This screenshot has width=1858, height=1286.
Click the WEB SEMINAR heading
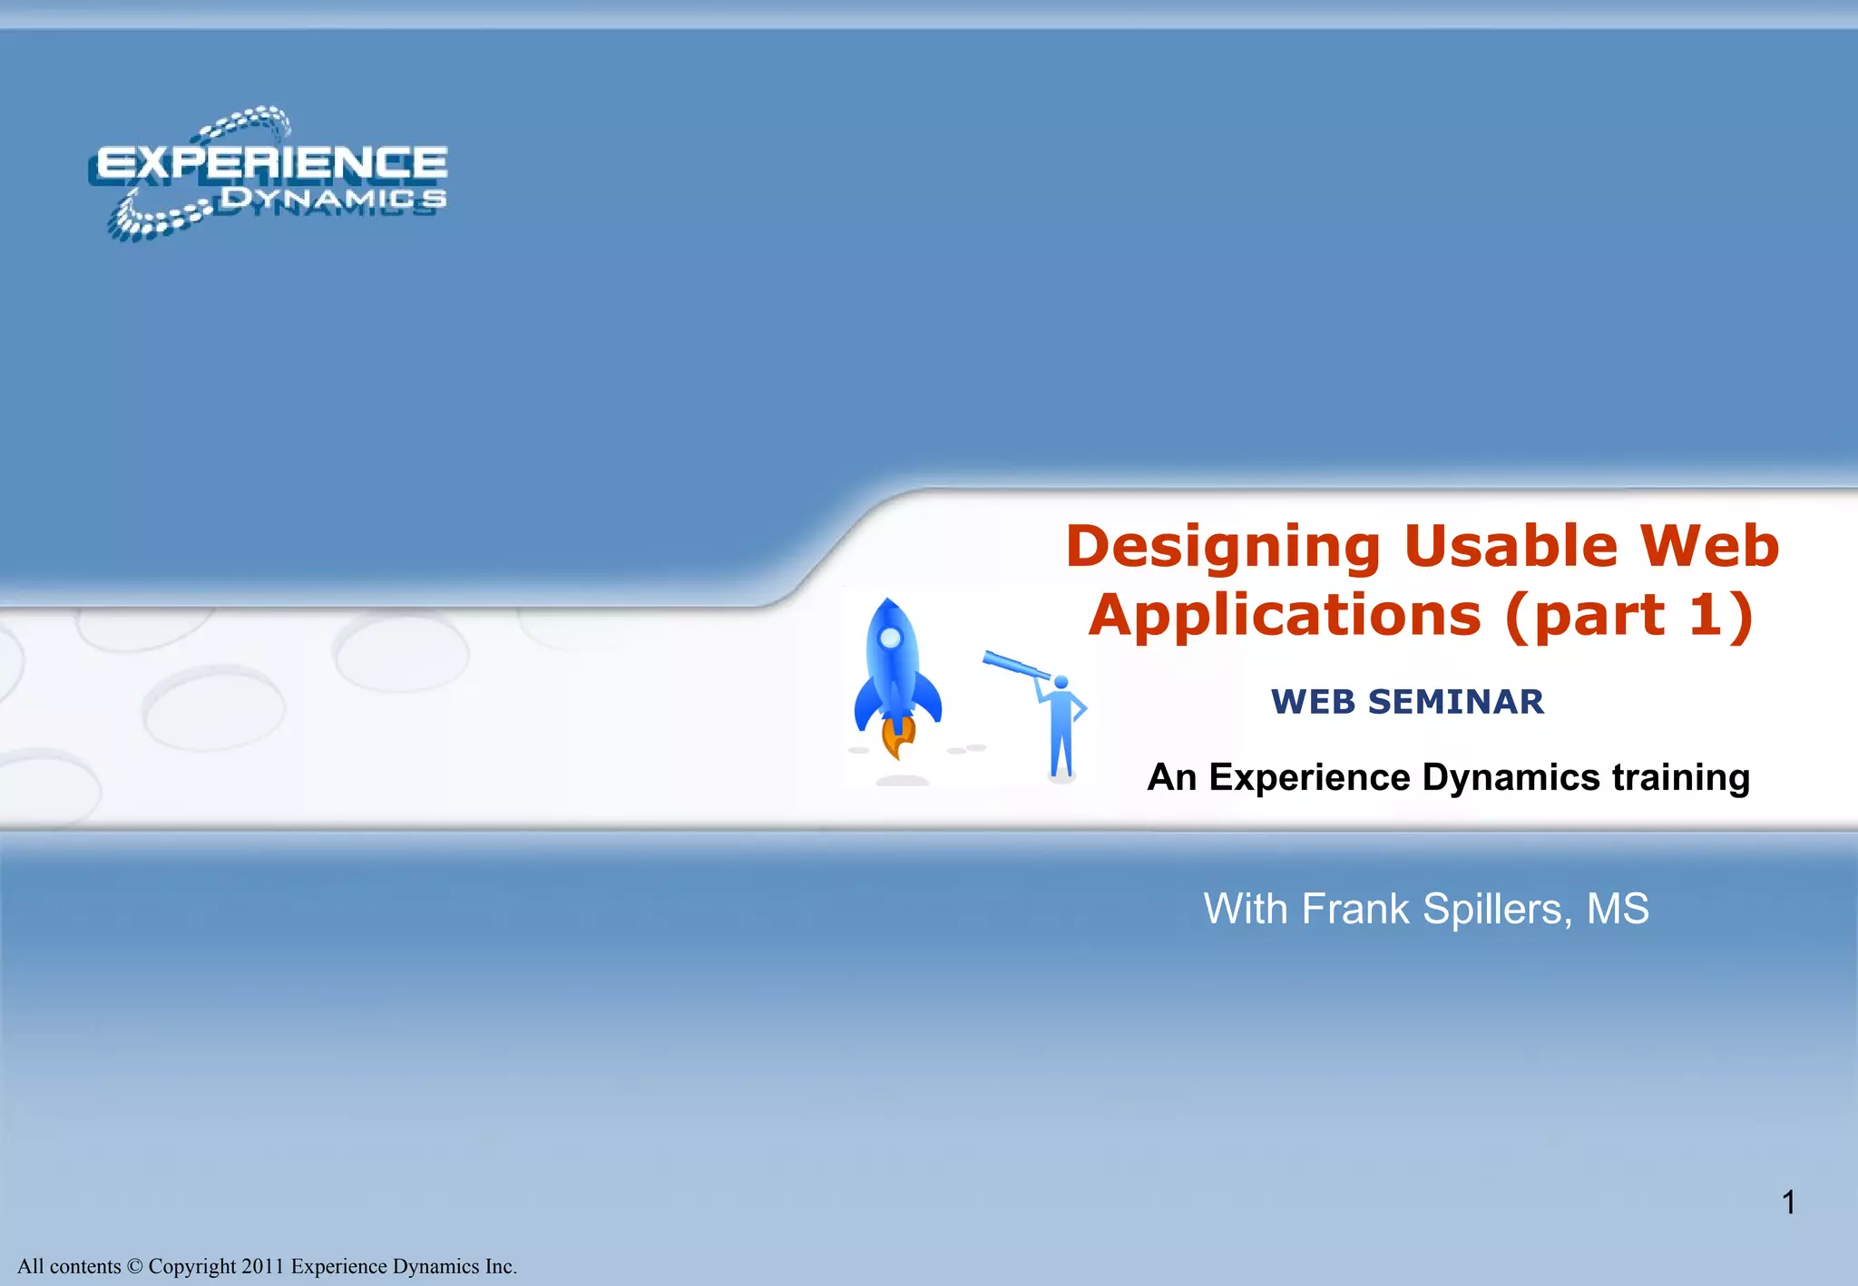click(1407, 702)
